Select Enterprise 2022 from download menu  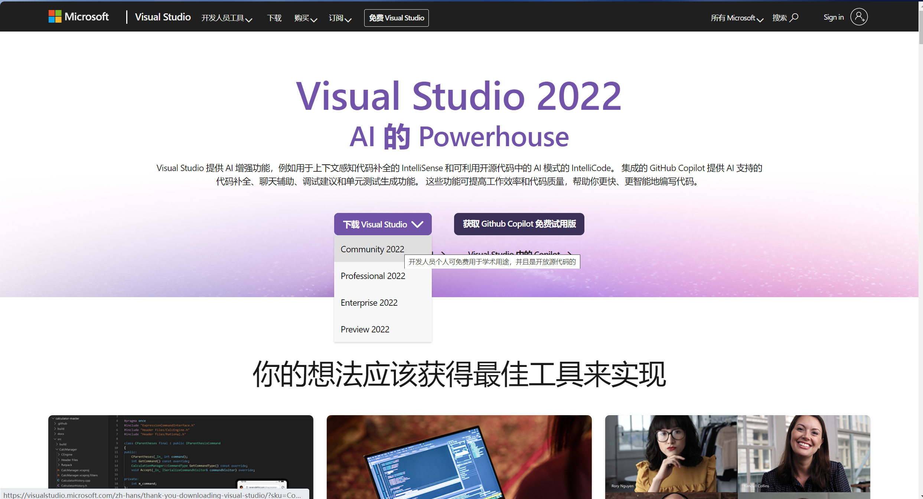pyautogui.click(x=383, y=302)
